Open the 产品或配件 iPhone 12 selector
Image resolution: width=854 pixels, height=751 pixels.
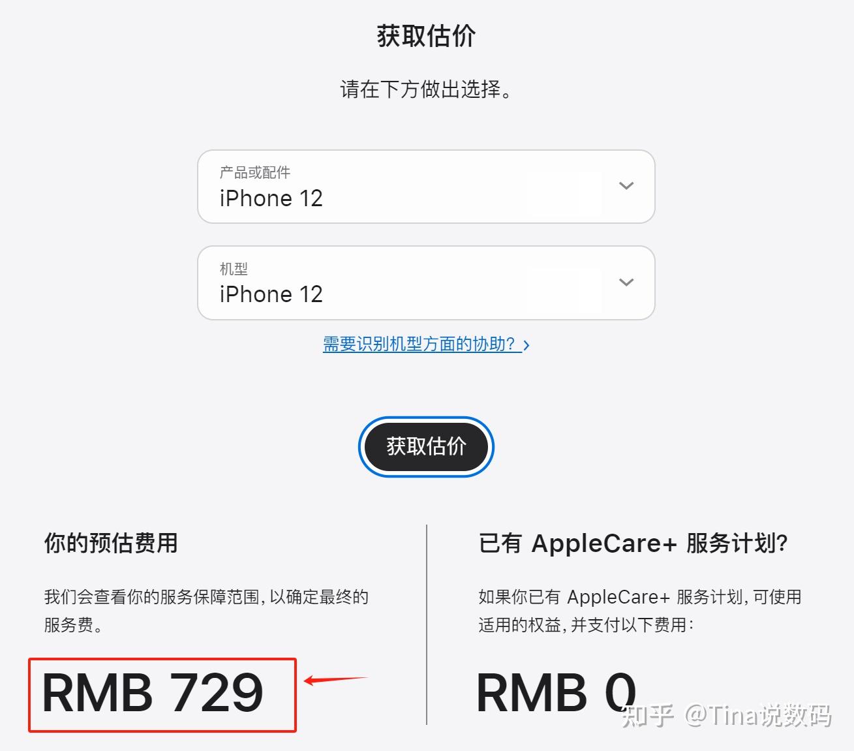tap(426, 187)
